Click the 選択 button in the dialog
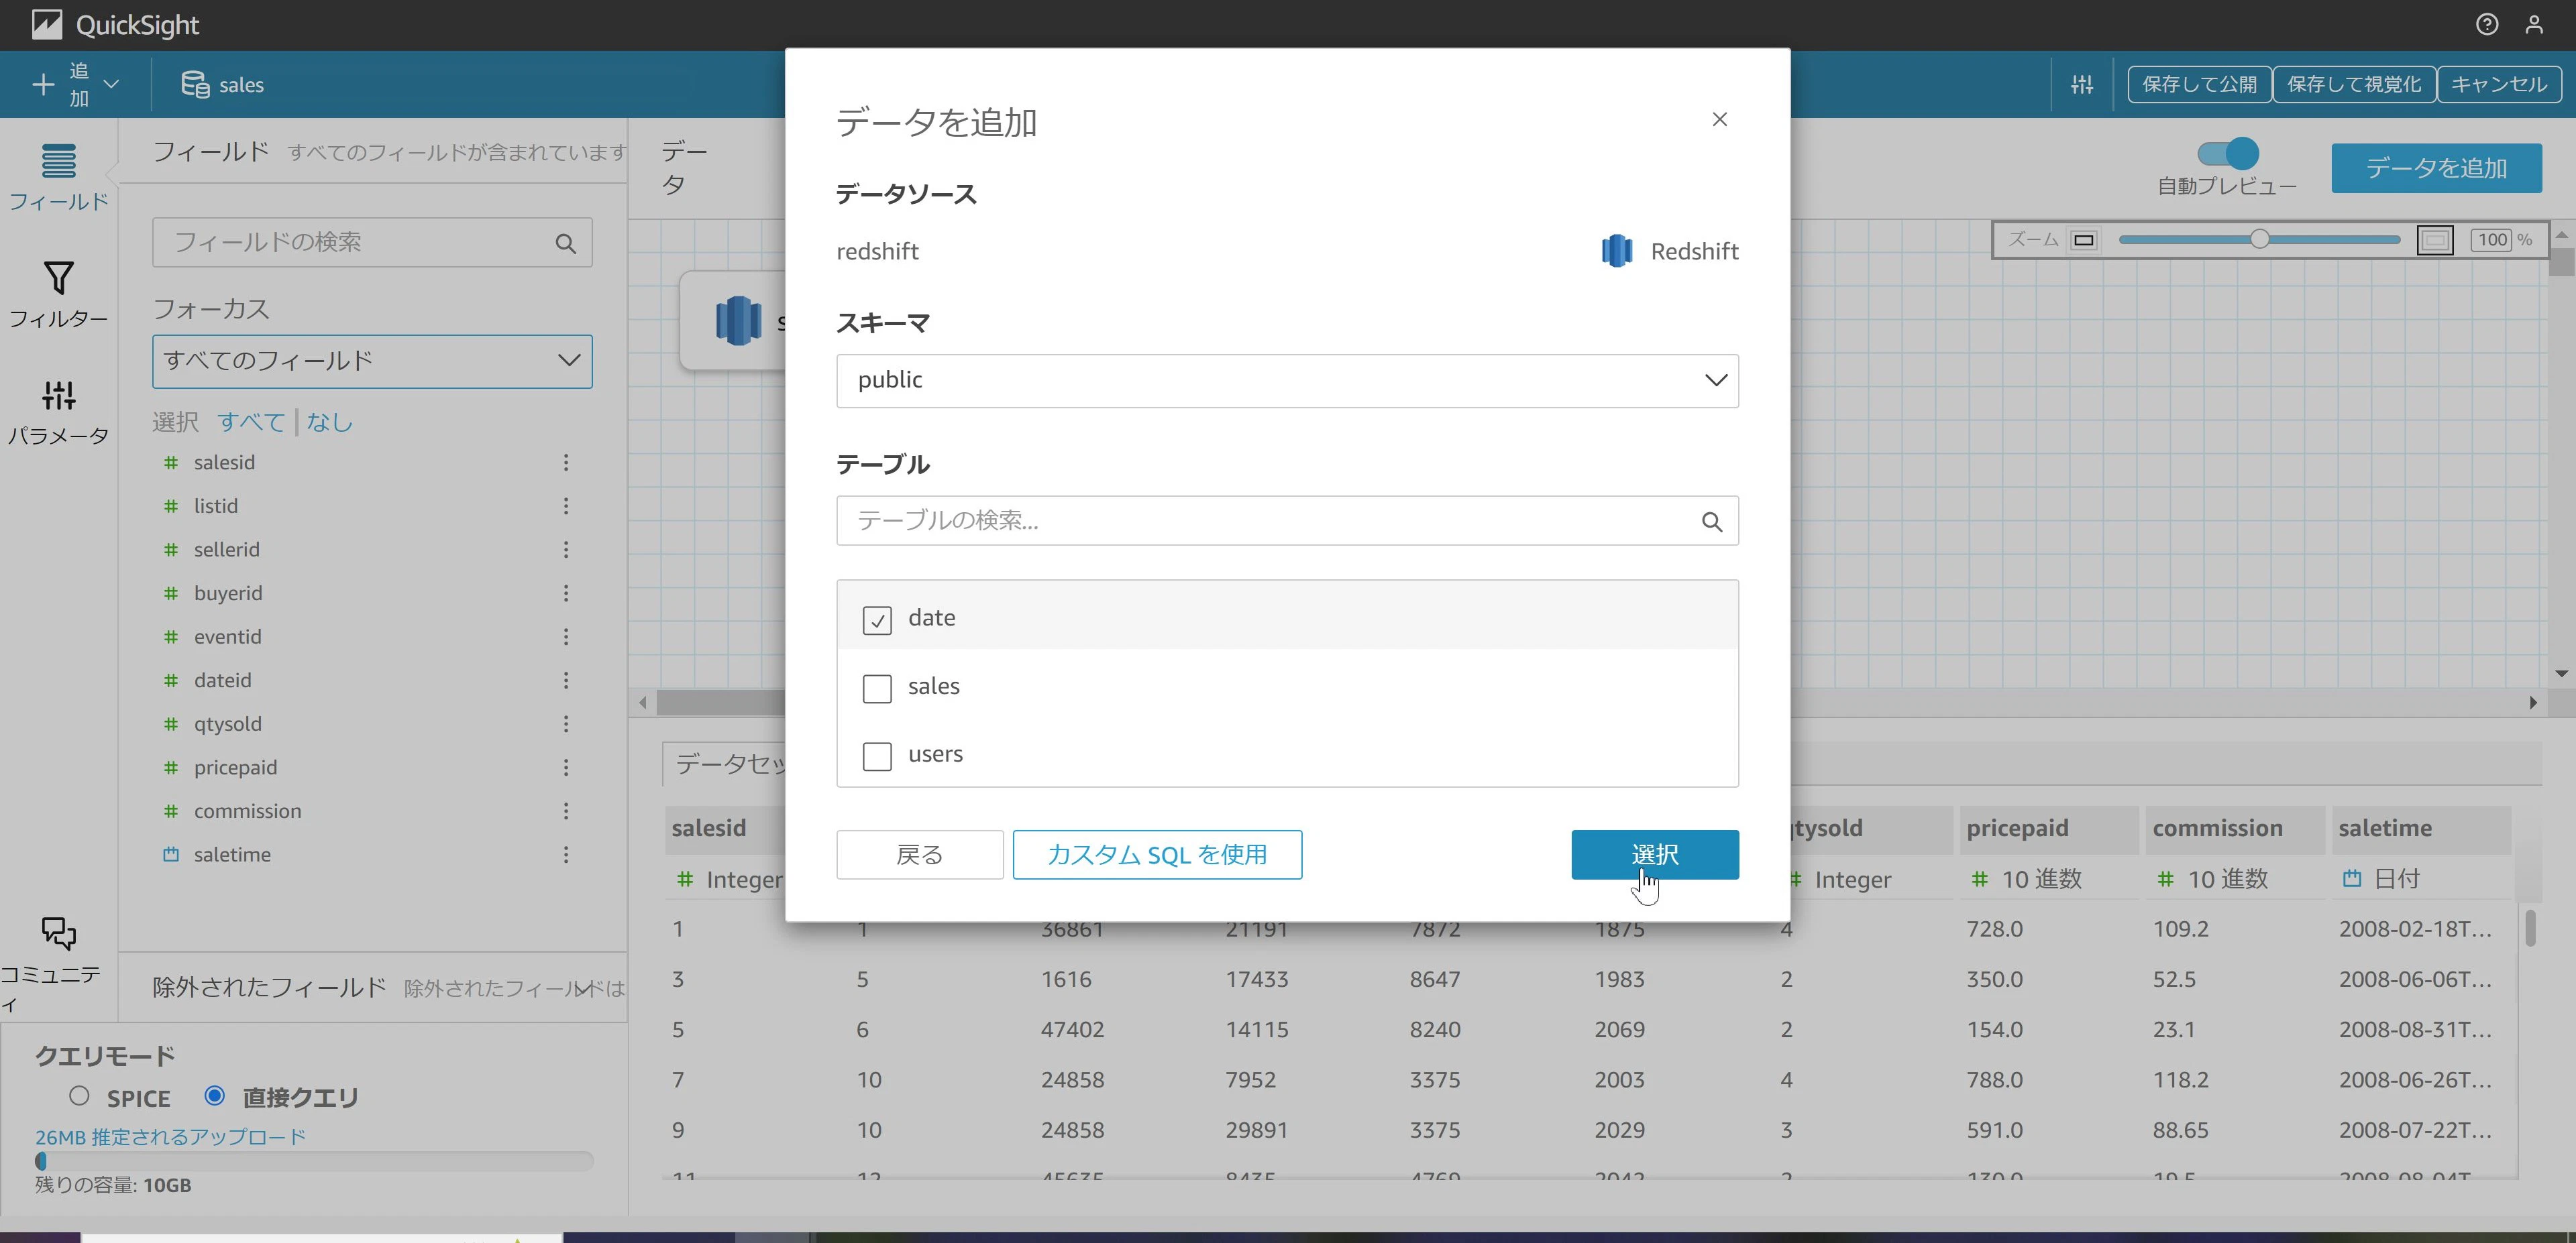This screenshot has height=1243, width=2576. tap(1655, 855)
